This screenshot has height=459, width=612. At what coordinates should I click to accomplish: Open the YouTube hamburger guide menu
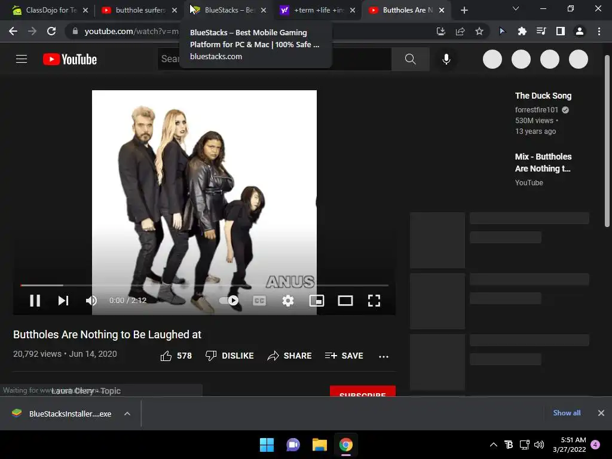pyautogui.click(x=22, y=59)
